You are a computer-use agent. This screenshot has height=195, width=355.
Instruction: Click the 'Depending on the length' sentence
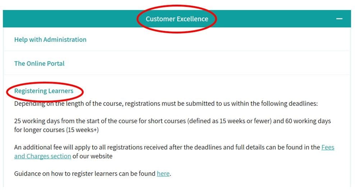tap(166, 104)
